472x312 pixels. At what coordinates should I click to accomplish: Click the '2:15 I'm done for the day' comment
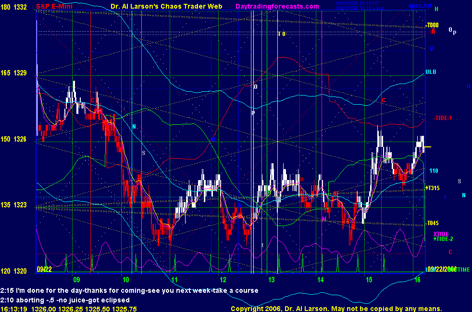129,291
